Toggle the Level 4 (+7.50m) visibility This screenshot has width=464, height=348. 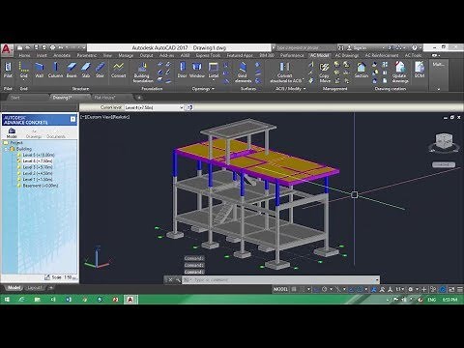coord(19,160)
